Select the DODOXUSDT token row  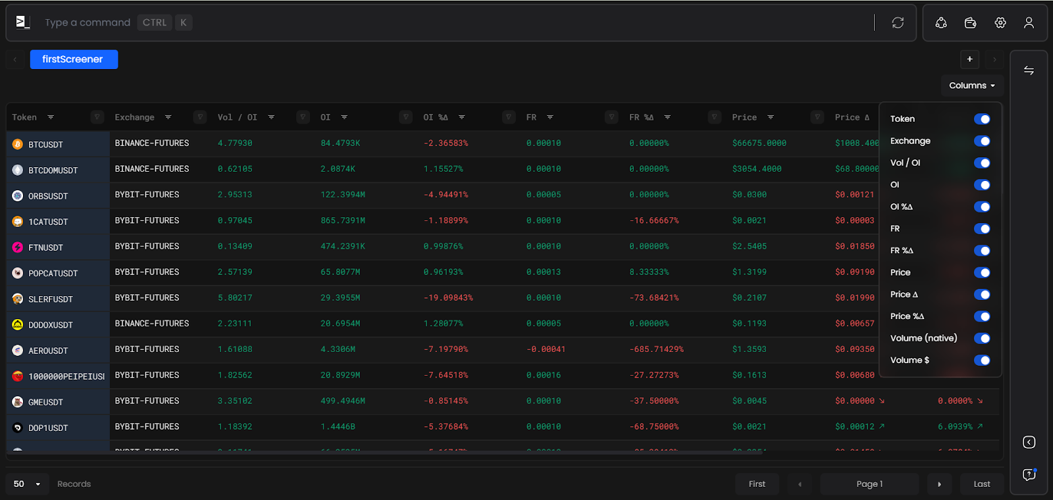click(58, 324)
